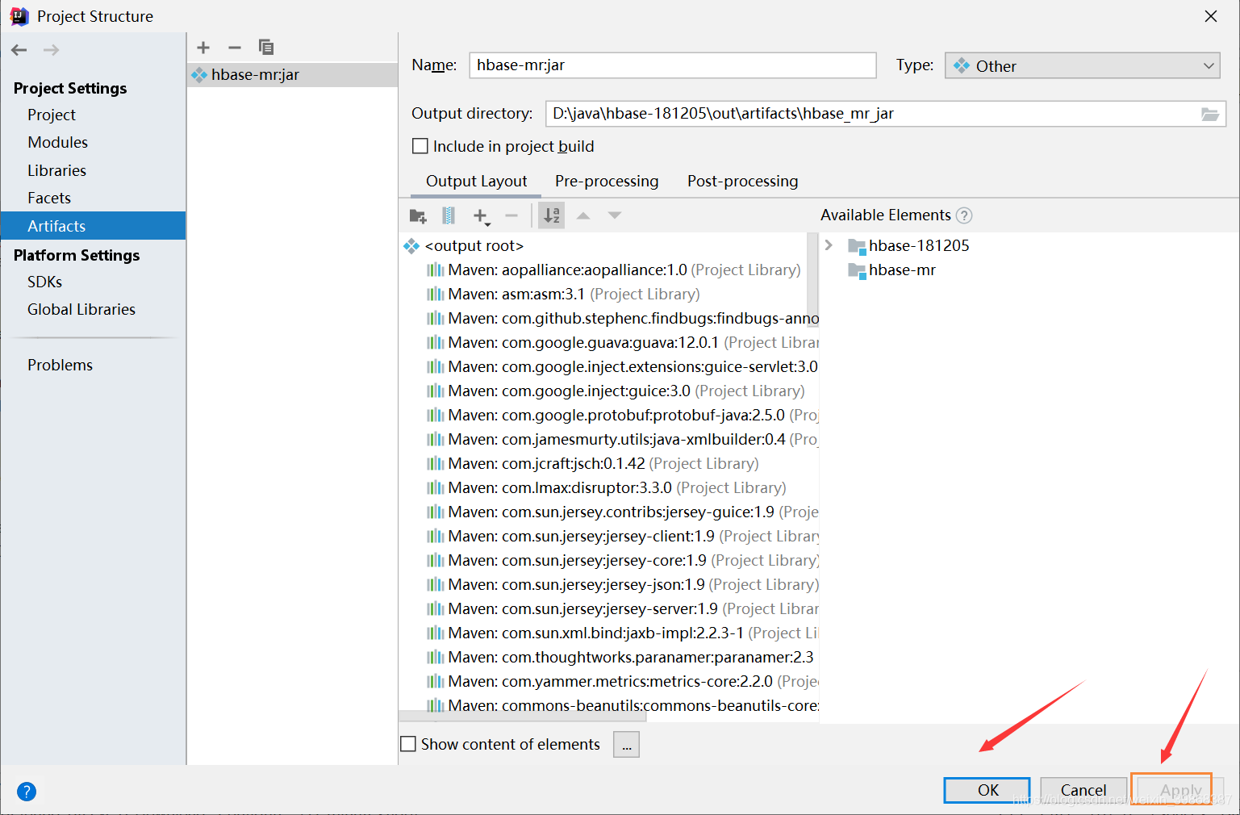Screen dimensions: 1240x815
Task: Click library icon beside disruptor:3.3.0
Action: 436,487
